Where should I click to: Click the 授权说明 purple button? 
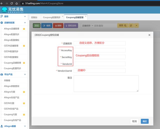[71, 26]
